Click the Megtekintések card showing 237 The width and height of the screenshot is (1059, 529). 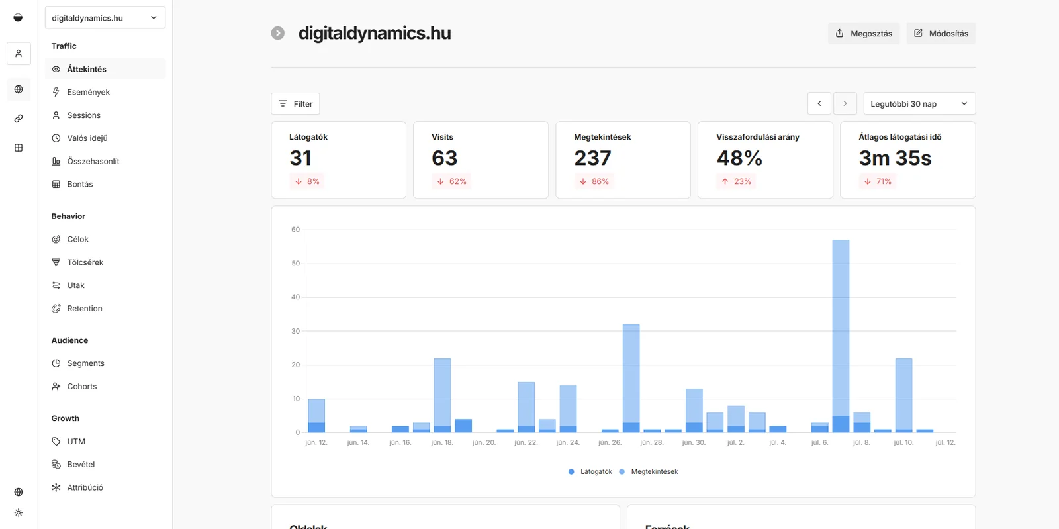(x=623, y=160)
